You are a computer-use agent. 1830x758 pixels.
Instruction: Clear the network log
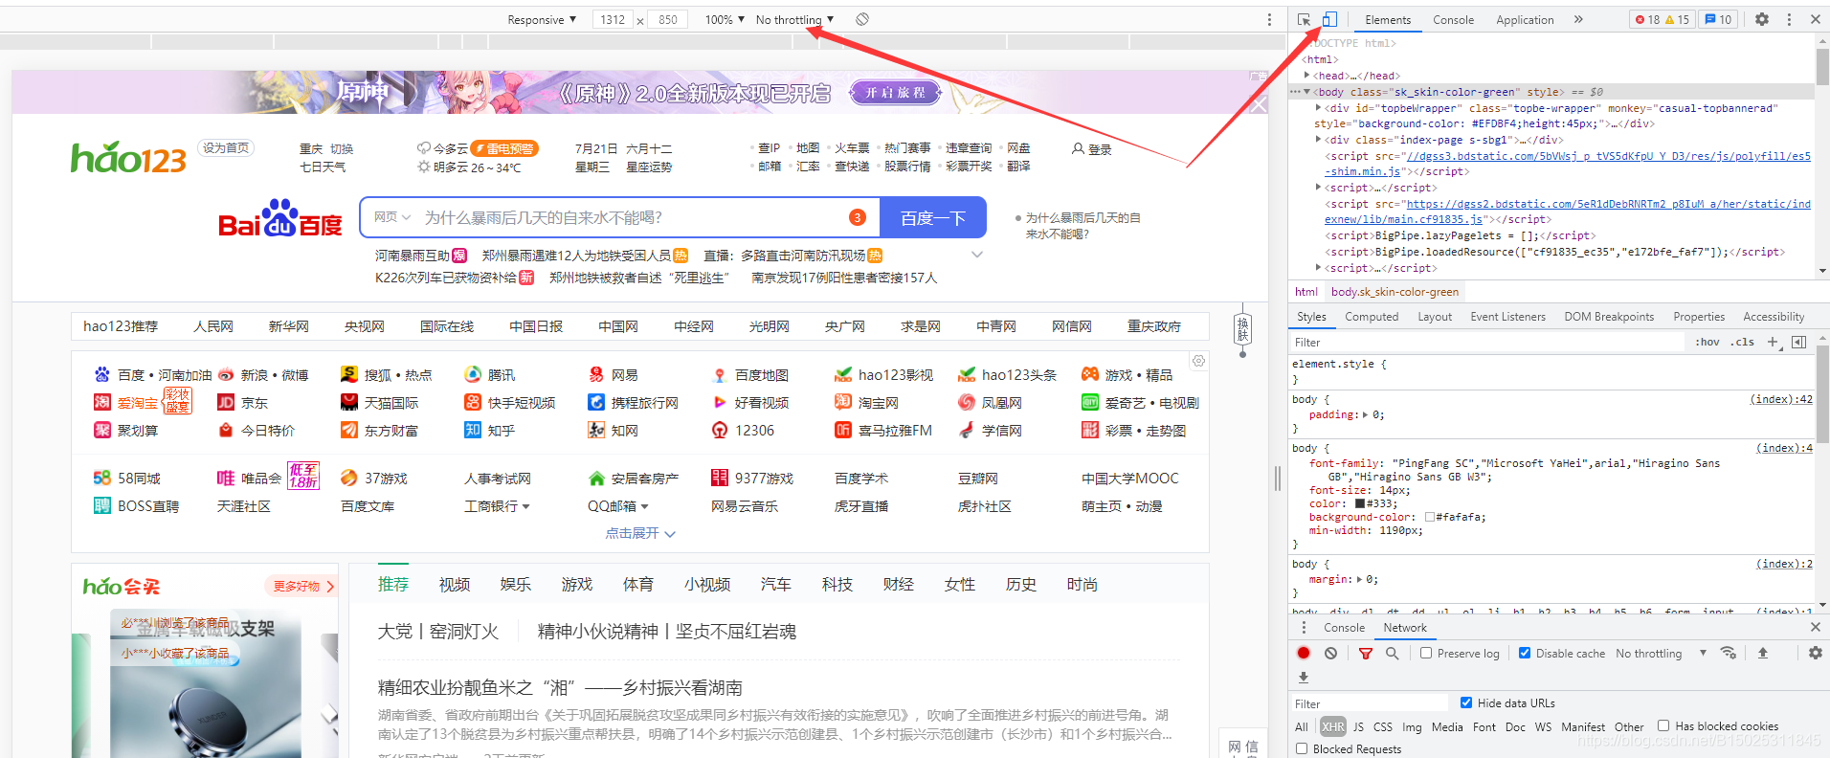click(x=1330, y=653)
